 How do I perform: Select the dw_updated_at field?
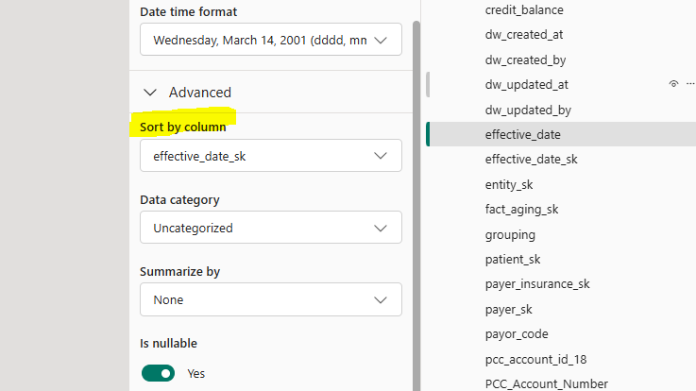click(526, 85)
